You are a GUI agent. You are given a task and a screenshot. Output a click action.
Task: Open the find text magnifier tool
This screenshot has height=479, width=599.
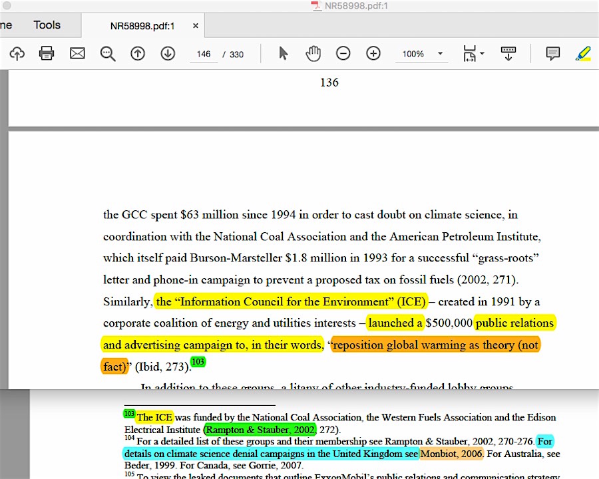tap(108, 54)
